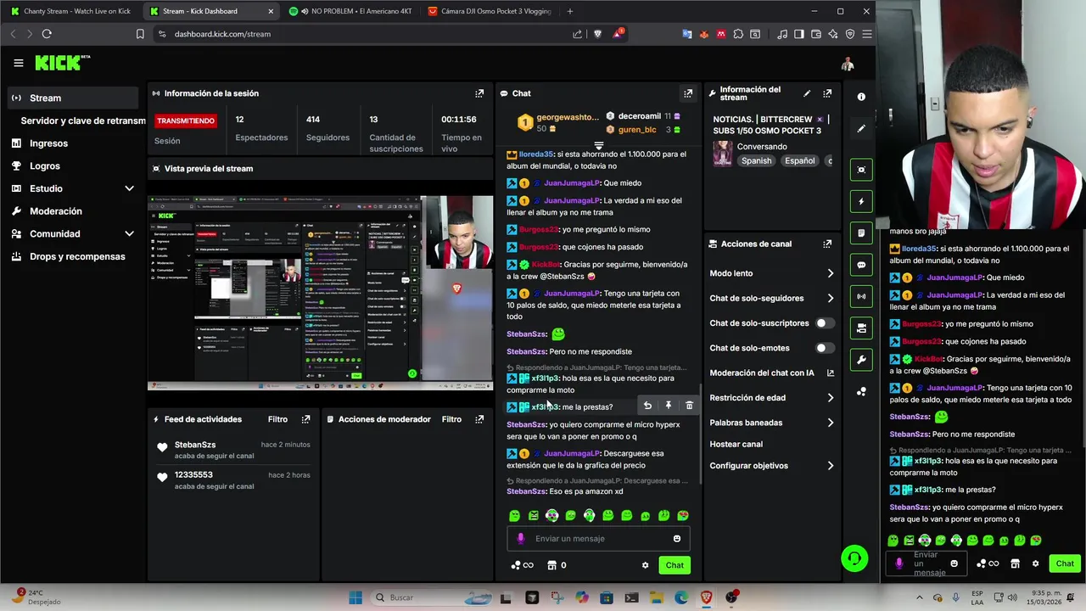Toggle the document widget icon in sidebar
The width and height of the screenshot is (1086, 611).
(x=861, y=233)
